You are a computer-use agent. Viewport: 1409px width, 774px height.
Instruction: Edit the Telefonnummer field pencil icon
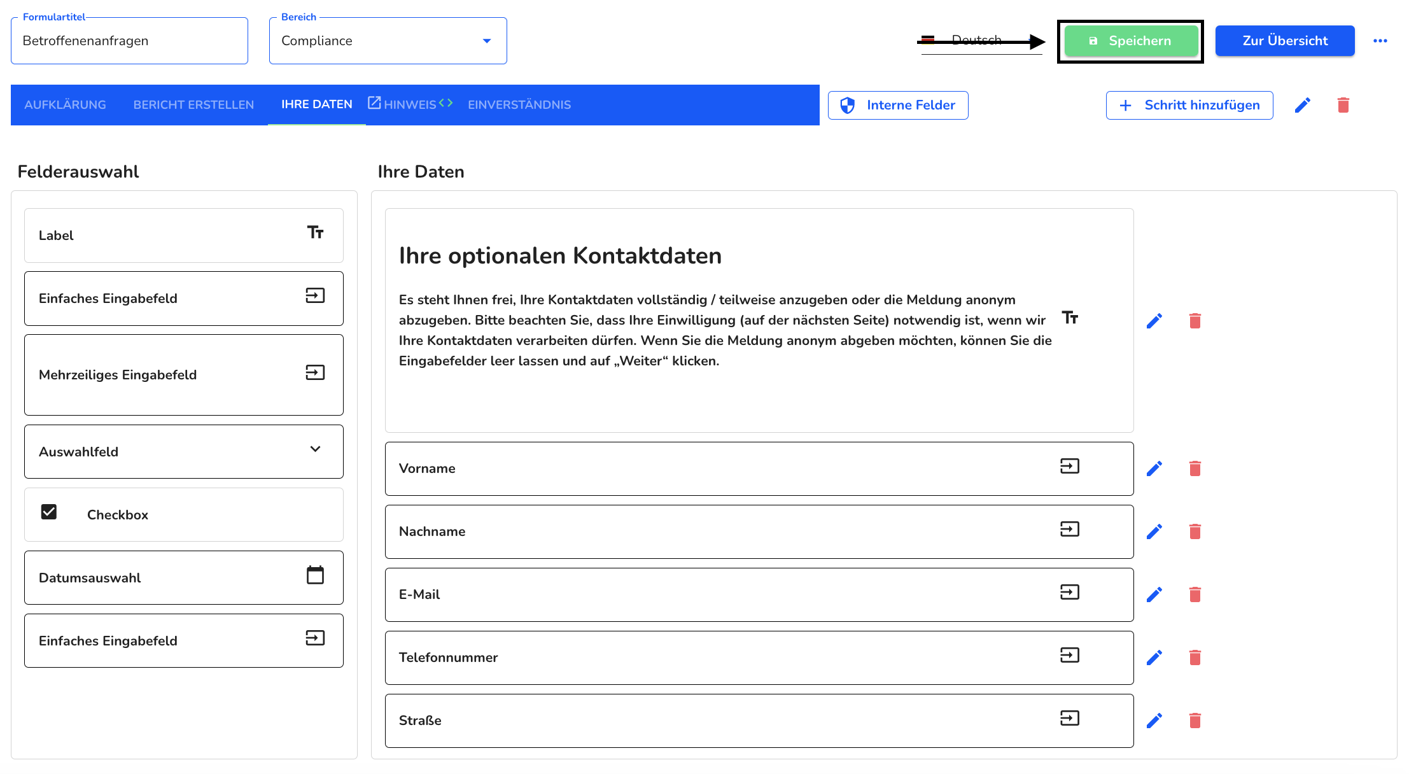pos(1154,658)
